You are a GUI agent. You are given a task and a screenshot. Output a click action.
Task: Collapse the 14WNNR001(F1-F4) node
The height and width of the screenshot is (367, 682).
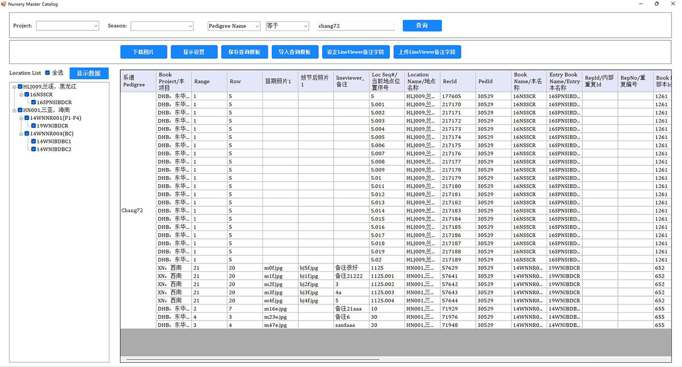tap(21, 118)
